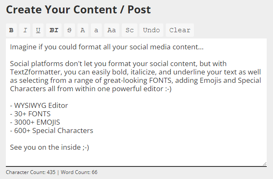Underline text with the U button

coord(38,30)
